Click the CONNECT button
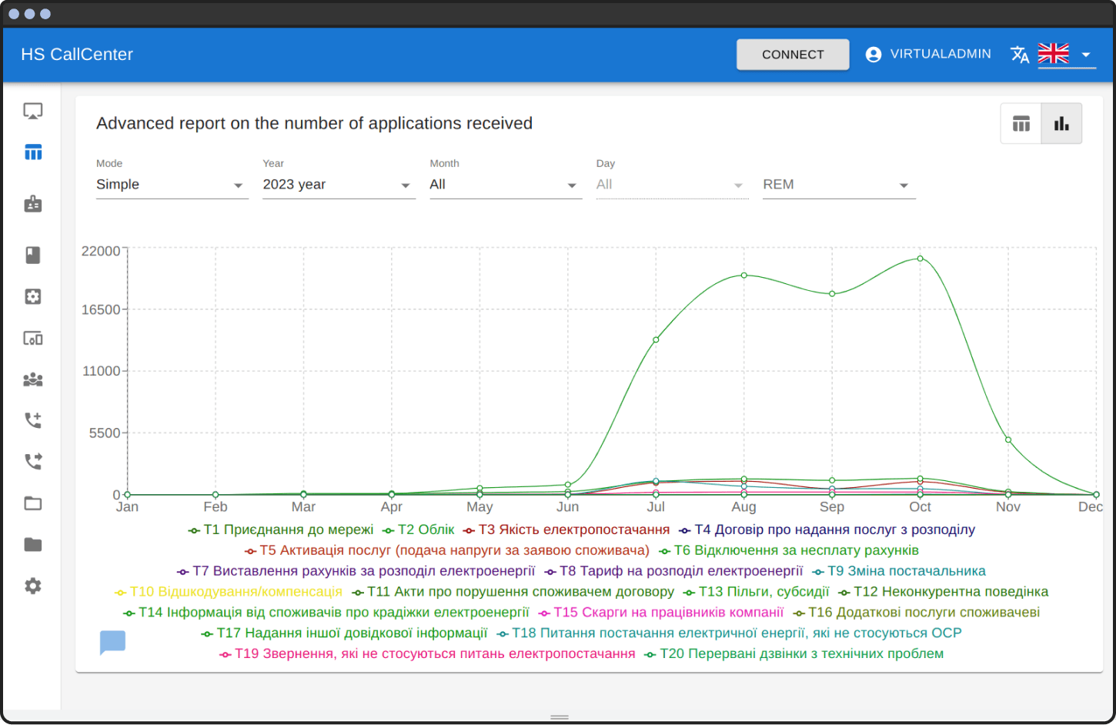The image size is (1116, 725). coord(792,55)
